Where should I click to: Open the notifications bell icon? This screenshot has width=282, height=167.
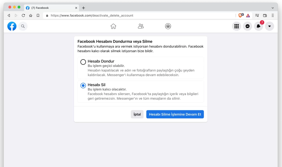click(258, 26)
